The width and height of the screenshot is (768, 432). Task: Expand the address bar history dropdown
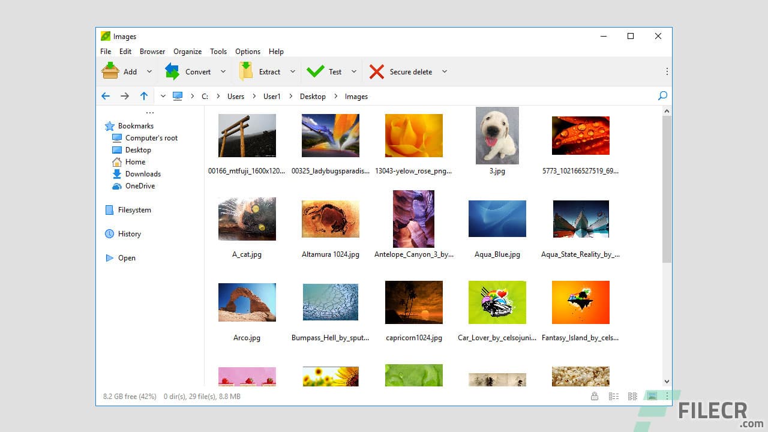163,95
